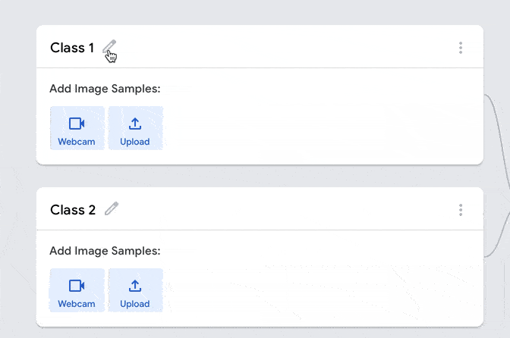Click the gray canvas between the two class cards
Screen dimensions: 510x338
click(x=260, y=176)
